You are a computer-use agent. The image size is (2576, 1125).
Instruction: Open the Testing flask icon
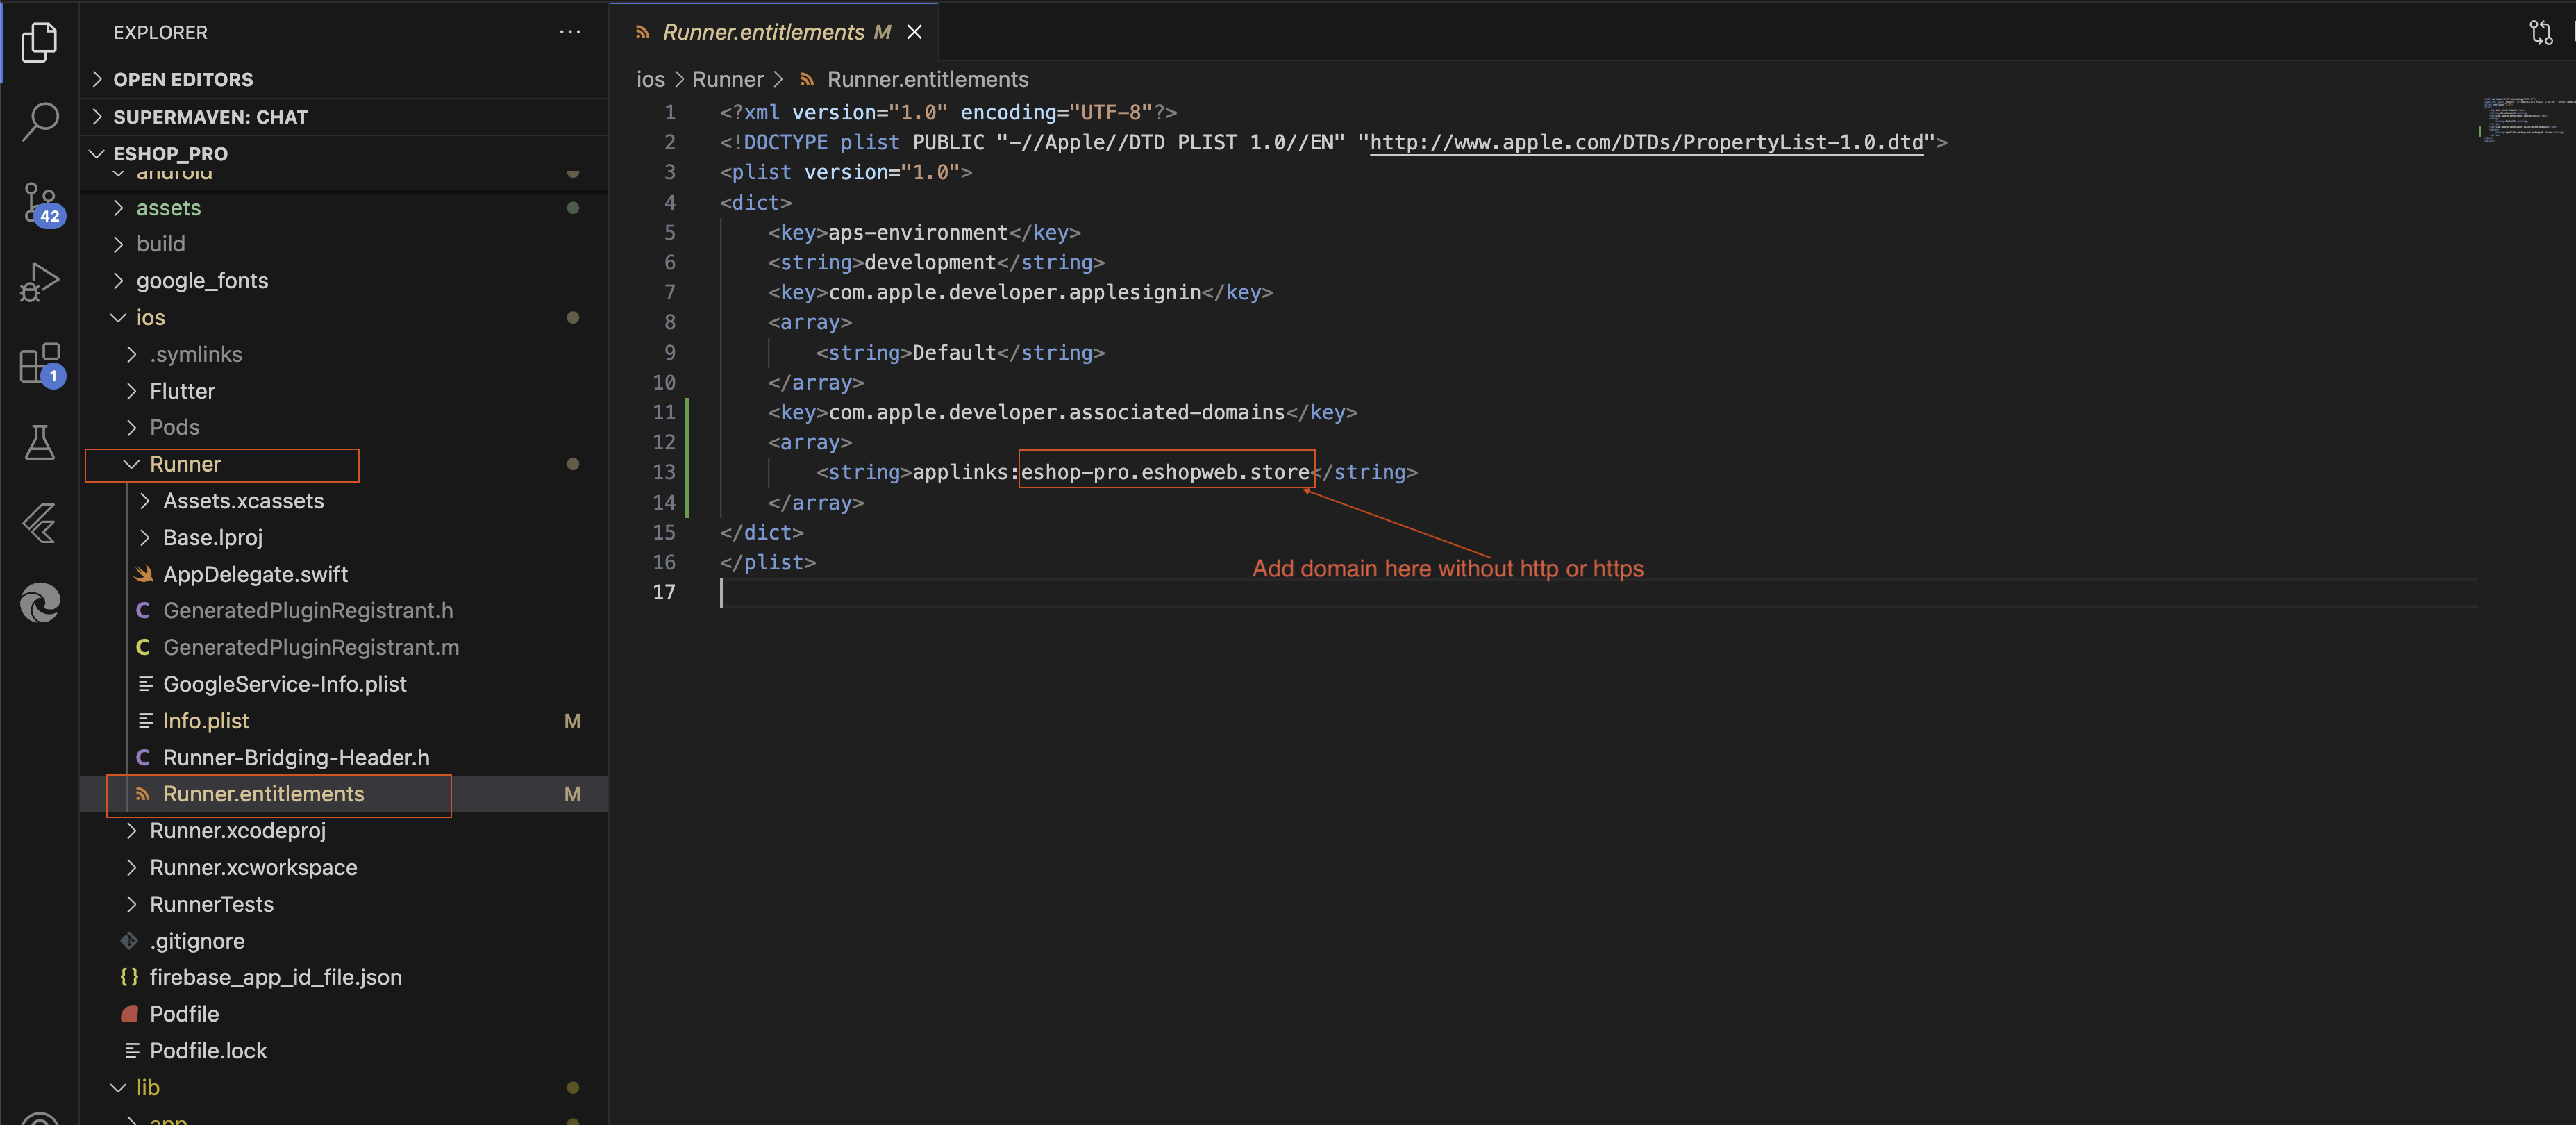click(40, 442)
